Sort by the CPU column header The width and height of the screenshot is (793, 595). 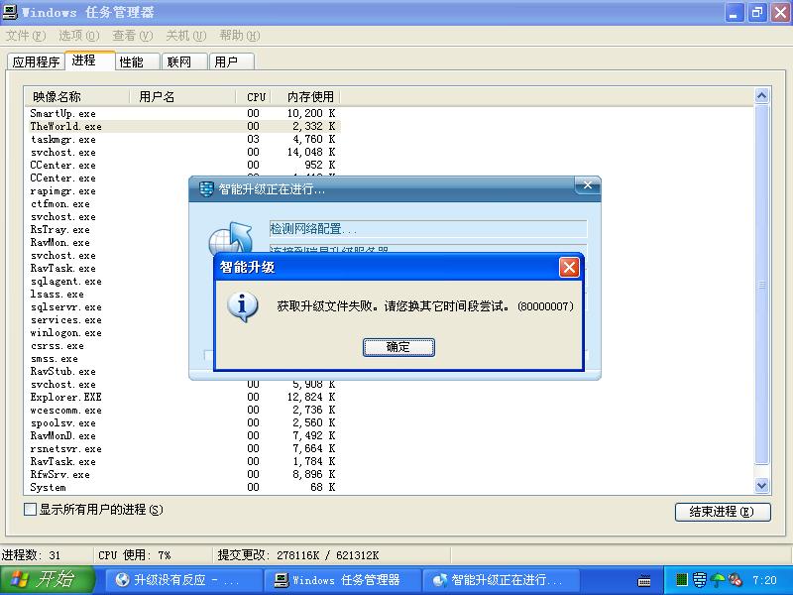pyautogui.click(x=254, y=96)
